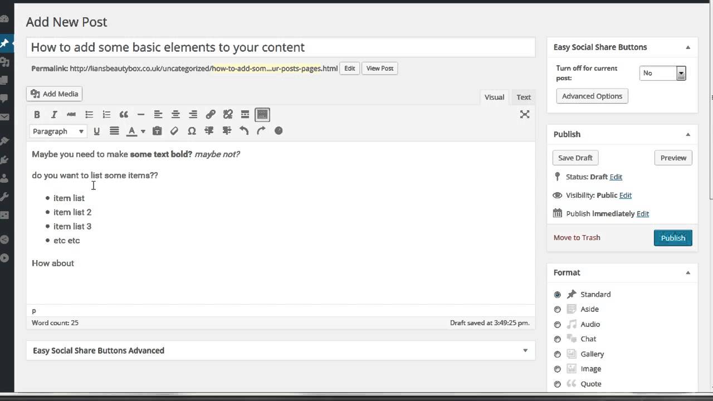This screenshot has width=713, height=401.
Task: Underline the selected text
Action: 96,131
